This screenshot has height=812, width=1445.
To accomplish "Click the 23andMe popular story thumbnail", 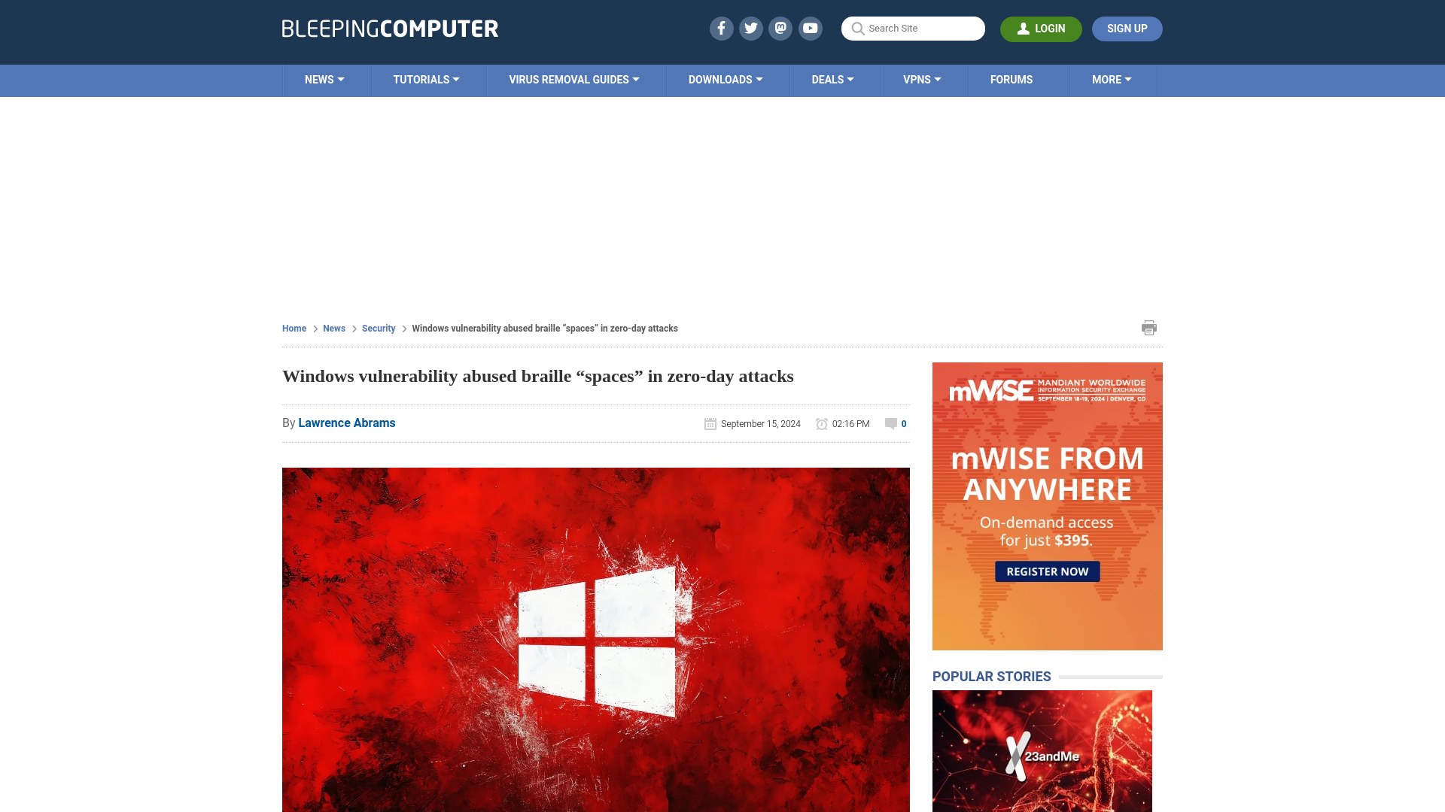I will tap(1042, 752).
